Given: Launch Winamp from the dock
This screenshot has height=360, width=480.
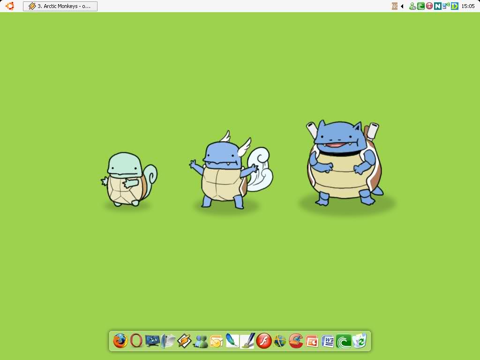Looking at the screenshot, I should pos(184,341).
